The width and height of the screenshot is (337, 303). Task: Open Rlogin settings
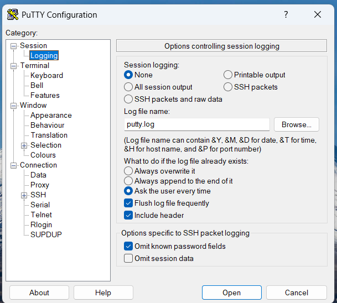point(41,224)
